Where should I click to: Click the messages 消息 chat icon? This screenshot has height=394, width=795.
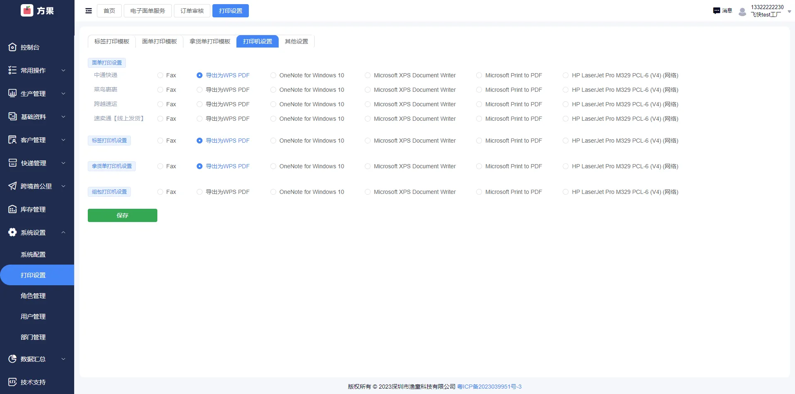pyautogui.click(x=717, y=11)
